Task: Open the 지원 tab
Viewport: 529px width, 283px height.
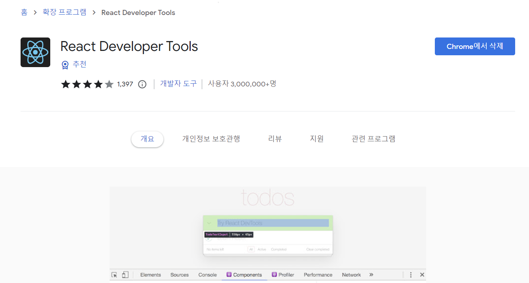Action: (317, 139)
